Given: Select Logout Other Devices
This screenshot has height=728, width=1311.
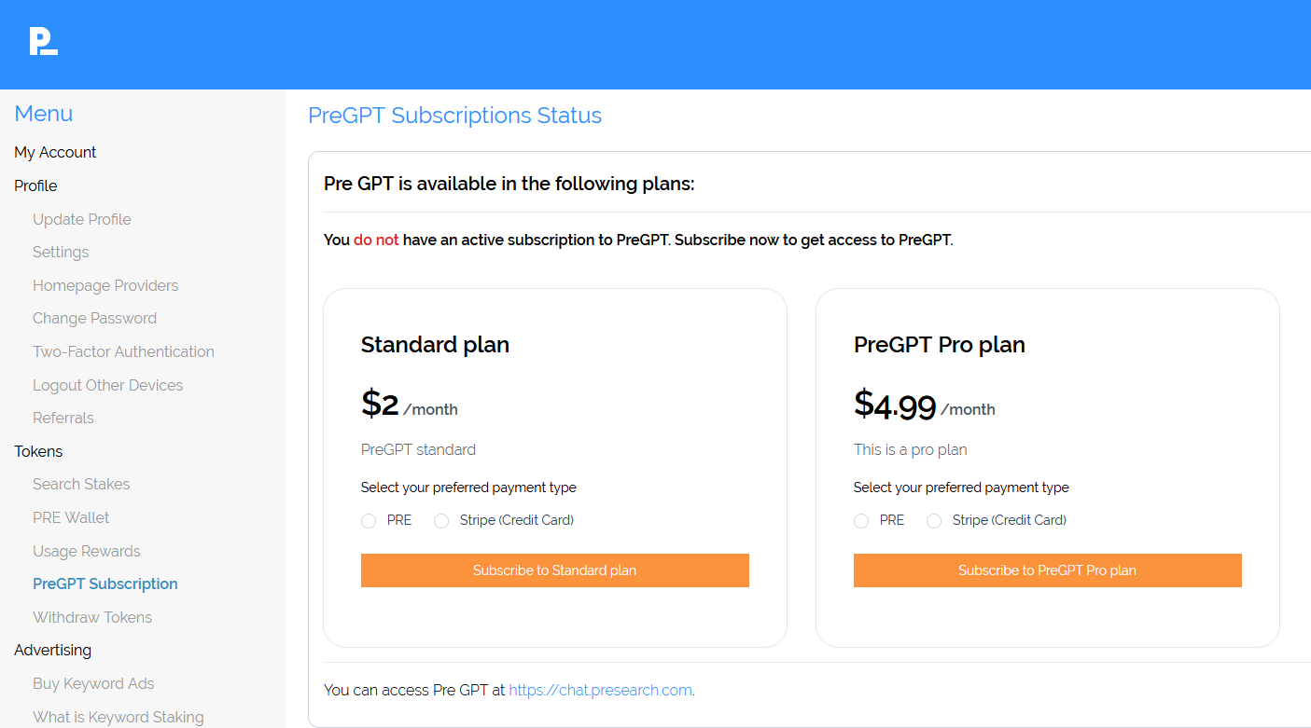Looking at the screenshot, I should (x=107, y=385).
